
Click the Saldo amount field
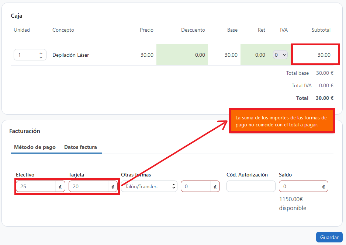point(299,186)
